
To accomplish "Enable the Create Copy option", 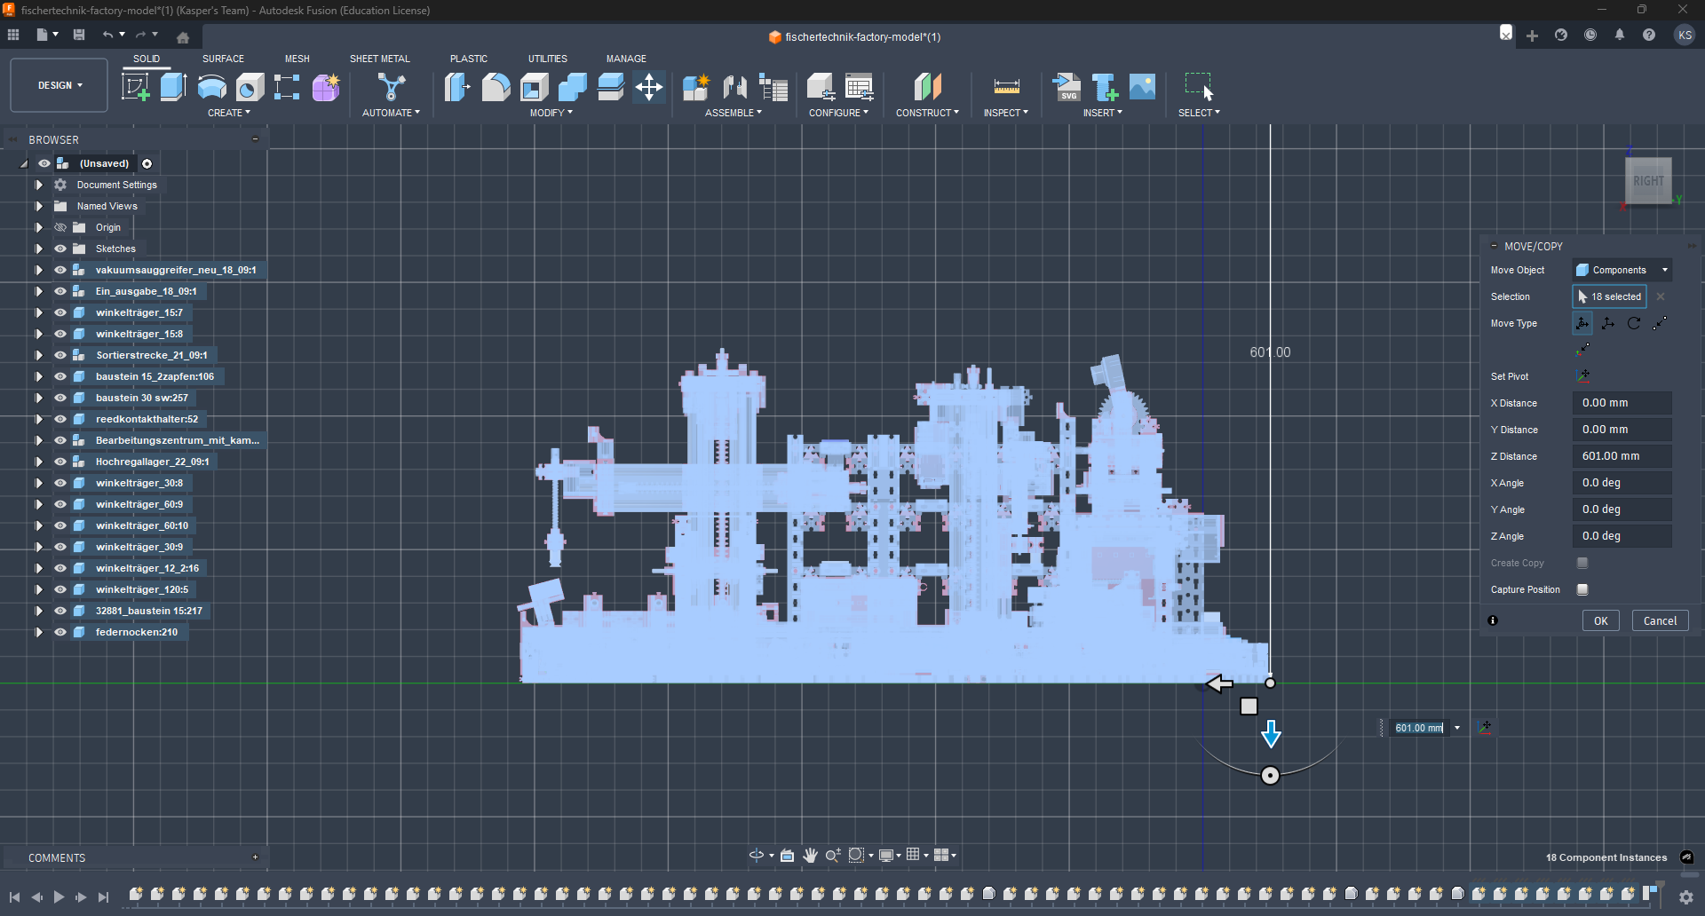I will [x=1582, y=563].
